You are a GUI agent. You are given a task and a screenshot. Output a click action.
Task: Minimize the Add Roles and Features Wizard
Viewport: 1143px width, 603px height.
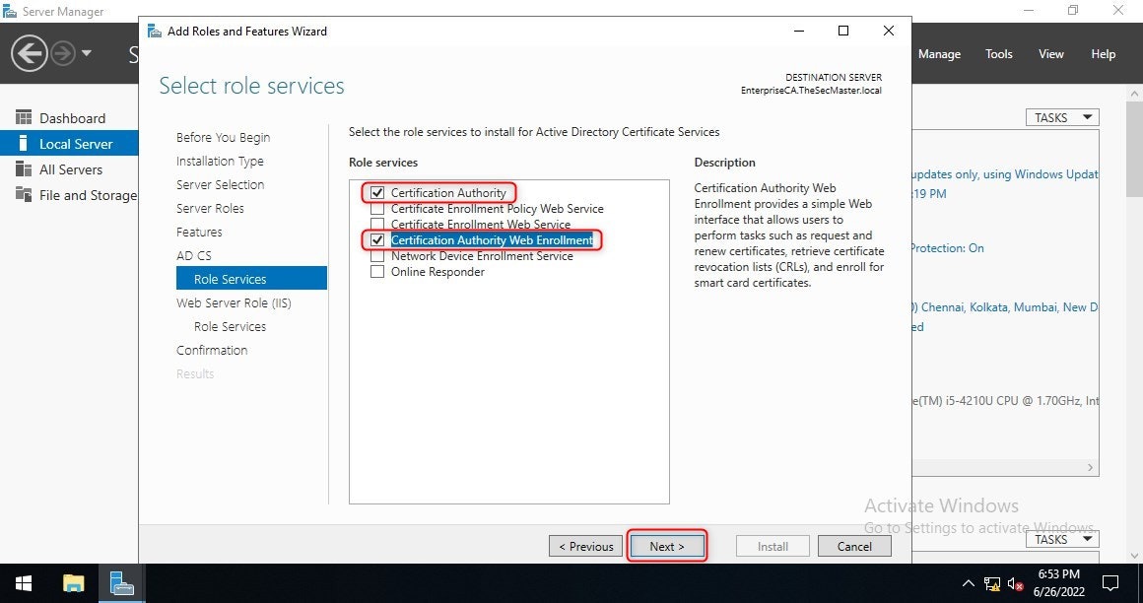pyautogui.click(x=800, y=31)
